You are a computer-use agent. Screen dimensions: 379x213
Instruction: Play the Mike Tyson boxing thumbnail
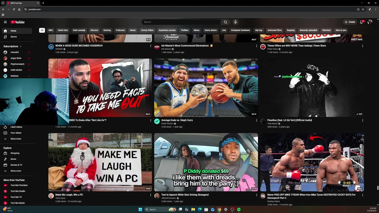tap(312, 162)
